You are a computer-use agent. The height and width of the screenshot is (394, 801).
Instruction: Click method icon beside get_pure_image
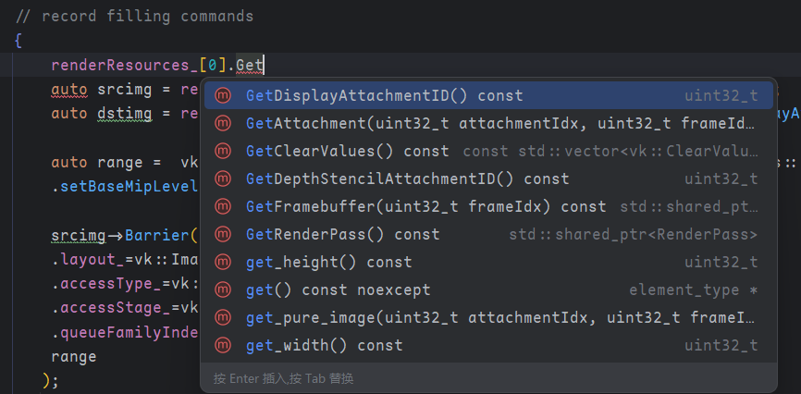pyautogui.click(x=223, y=317)
